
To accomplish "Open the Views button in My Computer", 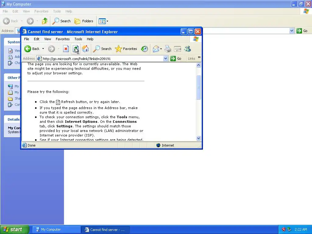I will [x=104, y=21].
